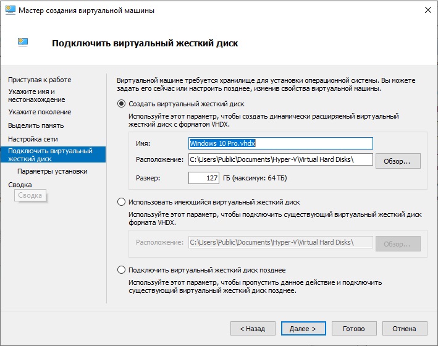
Task: Go to 'Приступая к работе' step
Action: [x=40, y=80]
